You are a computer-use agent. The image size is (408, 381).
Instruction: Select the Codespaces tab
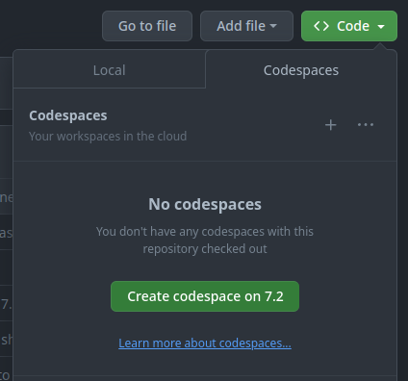[x=301, y=70]
